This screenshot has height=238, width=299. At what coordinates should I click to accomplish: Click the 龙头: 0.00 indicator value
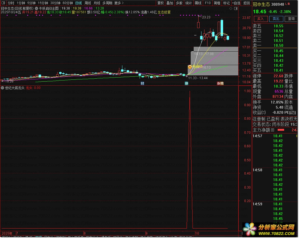coord(33,88)
